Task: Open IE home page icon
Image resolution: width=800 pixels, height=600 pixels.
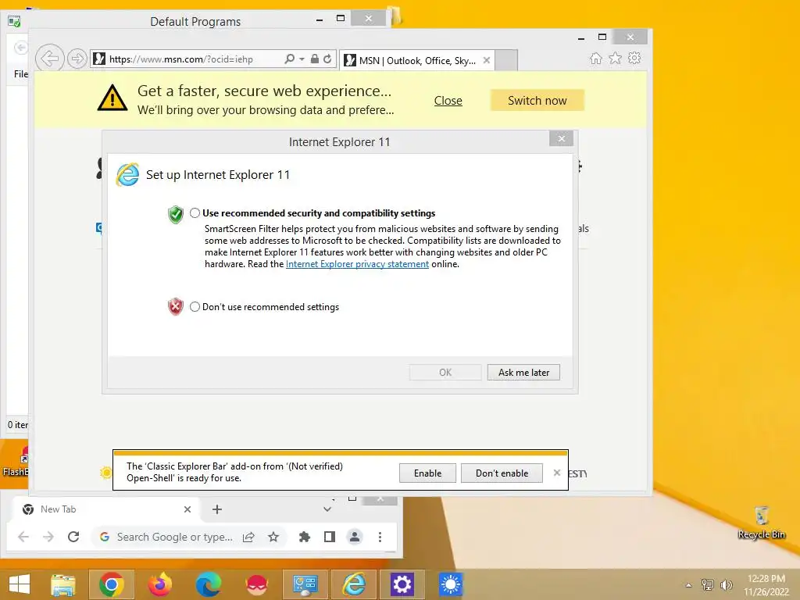Action: tap(595, 58)
